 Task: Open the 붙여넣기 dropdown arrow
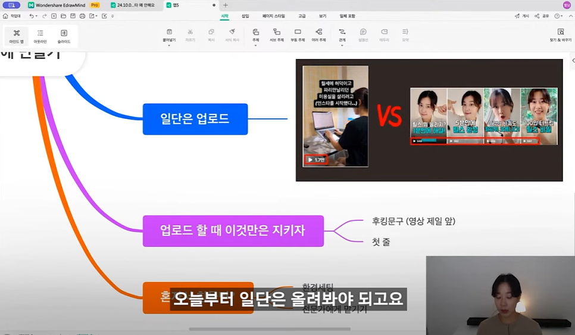pyautogui.click(x=169, y=45)
